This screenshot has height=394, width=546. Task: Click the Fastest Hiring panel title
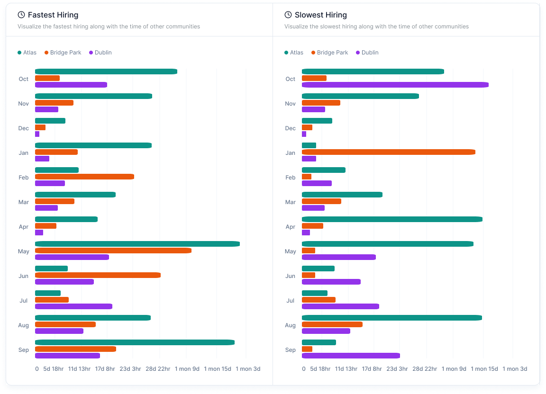(53, 15)
